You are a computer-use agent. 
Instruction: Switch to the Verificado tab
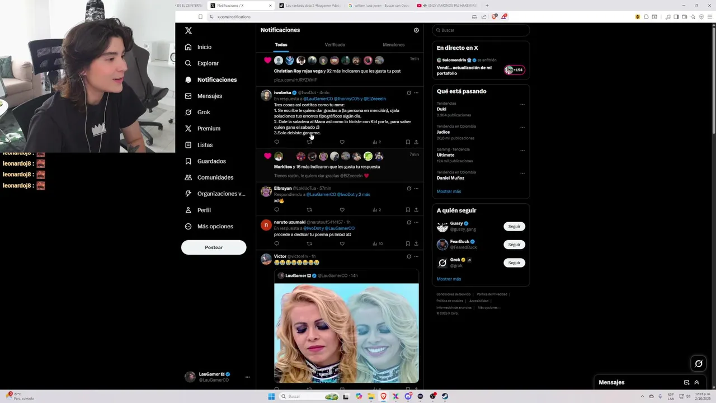click(x=335, y=45)
